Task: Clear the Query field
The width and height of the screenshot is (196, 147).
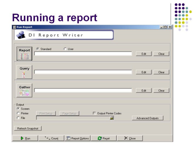Action: [161, 72]
